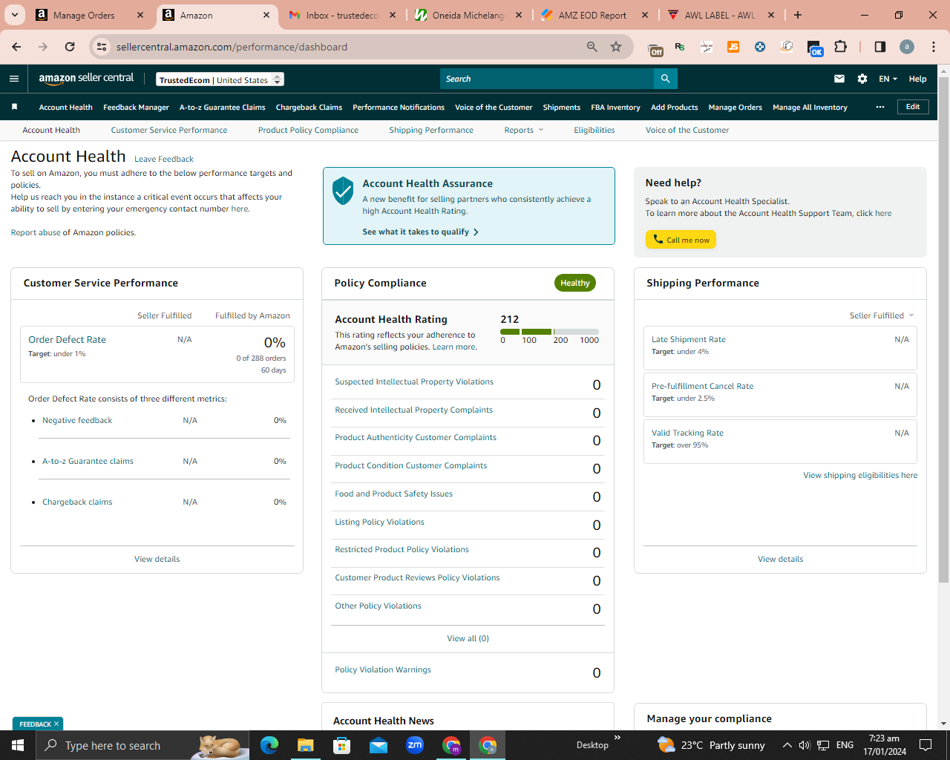Expand See what it takes to qualify

click(420, 232)
